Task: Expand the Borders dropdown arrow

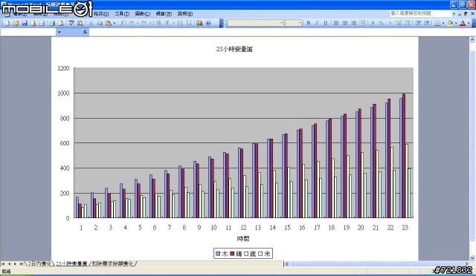Action: click(443, 23)
